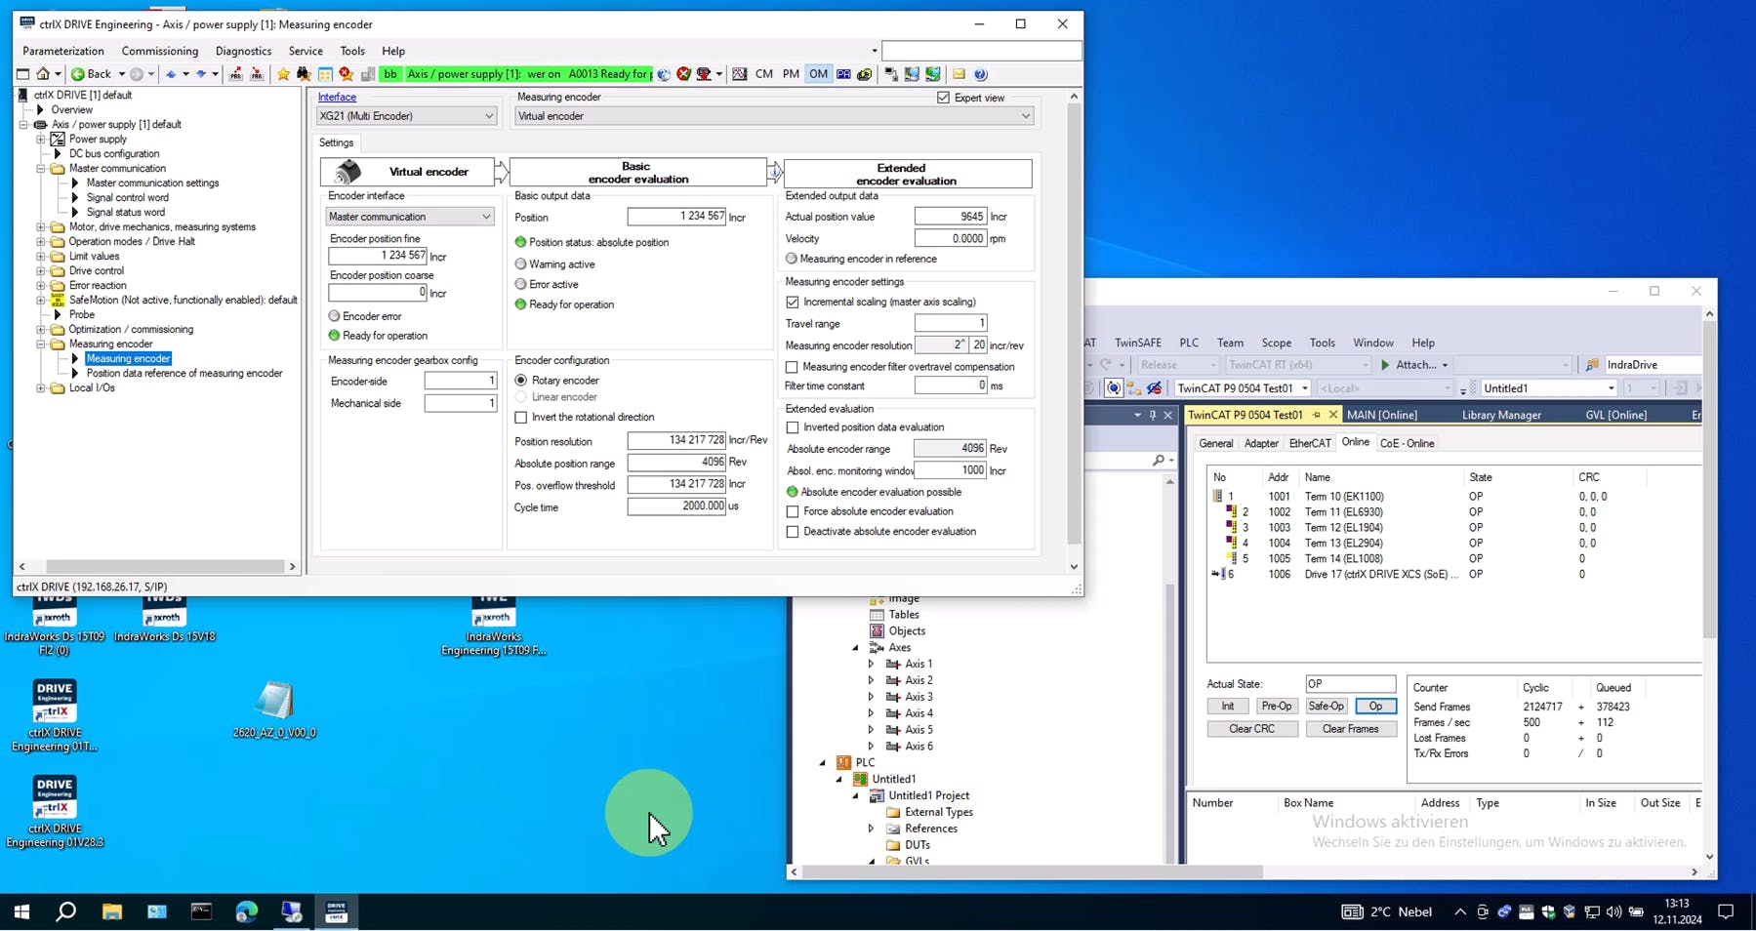This screenshot has width=1756, height=931.
Task: Click the blue help question mark icon
Action: (x=981, y=74)
